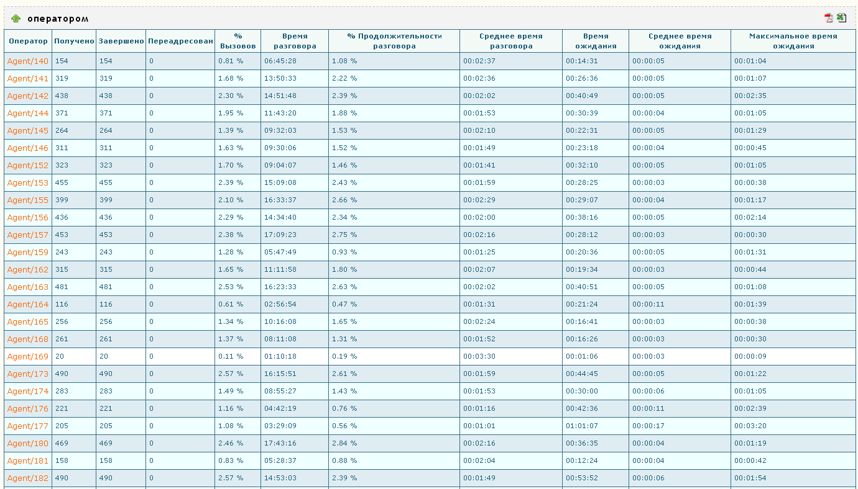
Task: Open Agent/176 link
Action: click(x=27, y=408)
